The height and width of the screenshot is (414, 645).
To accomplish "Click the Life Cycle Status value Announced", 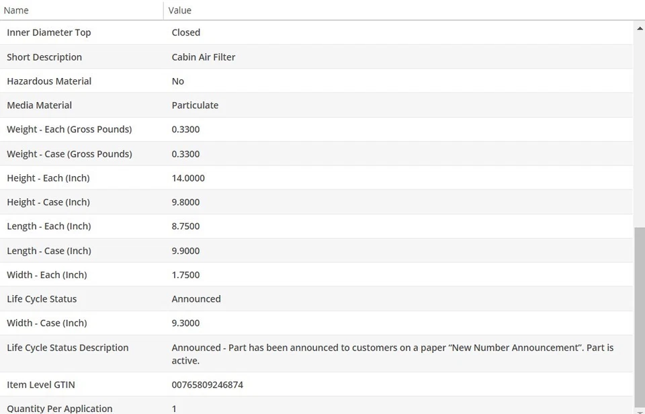I will point(196,299).
